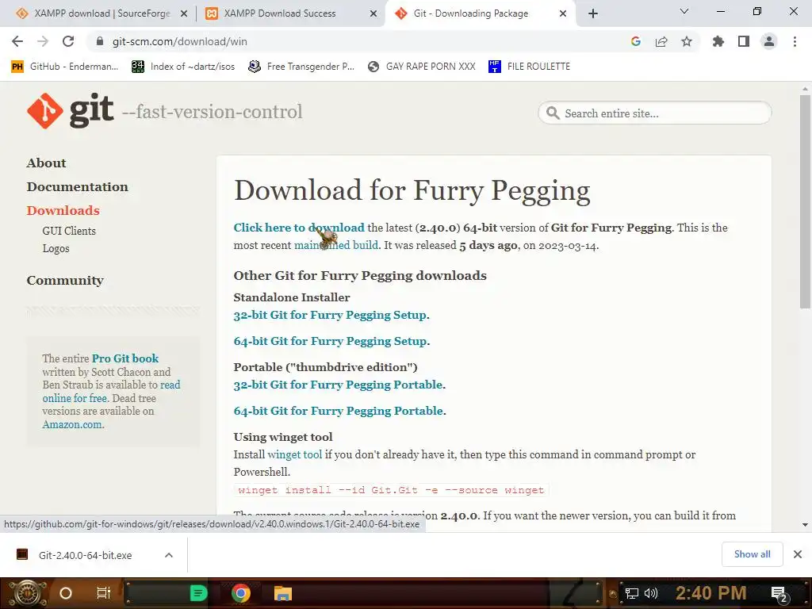This screenshot has height=609, width=812.
Task: Close the downloads bar
Action: [798, 554]
